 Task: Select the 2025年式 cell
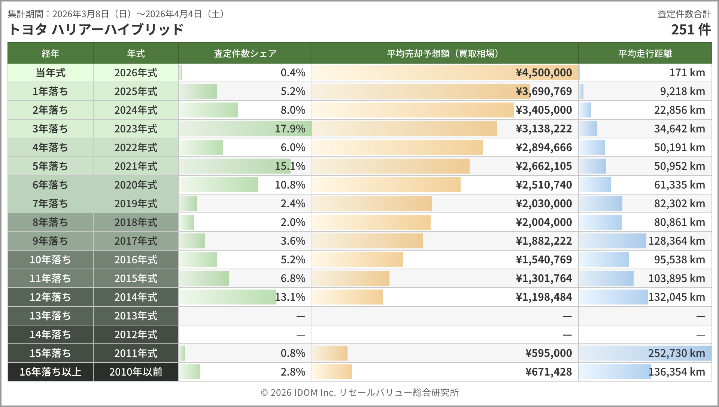pos(136,91)
